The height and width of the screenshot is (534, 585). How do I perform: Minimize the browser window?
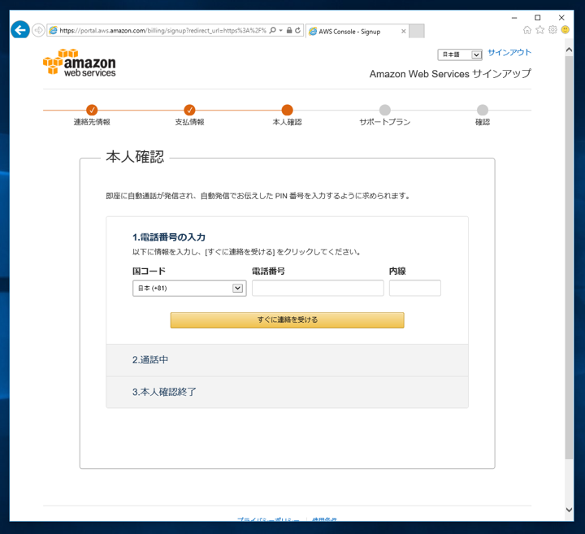(514, 18)
